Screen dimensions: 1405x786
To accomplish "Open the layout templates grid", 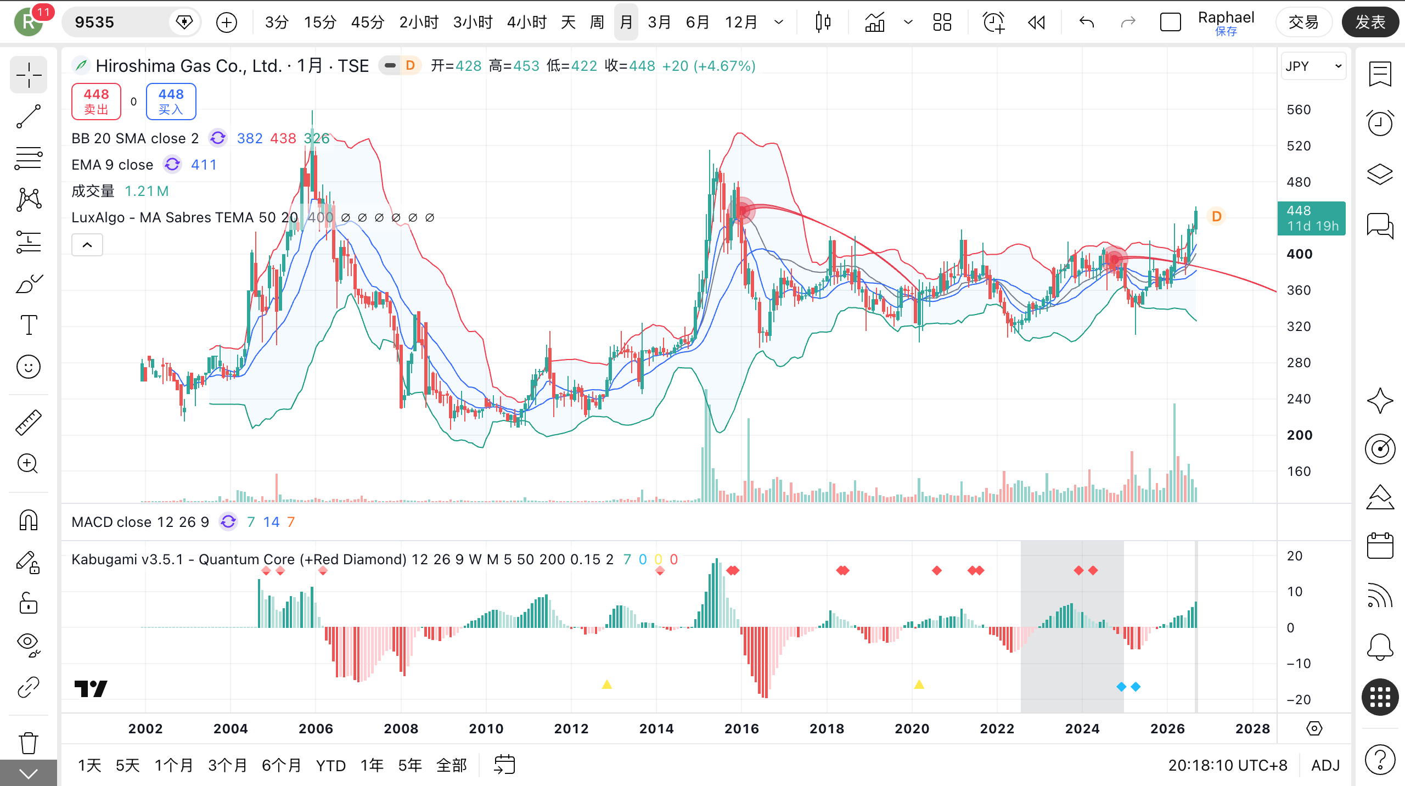I will 942,23.
